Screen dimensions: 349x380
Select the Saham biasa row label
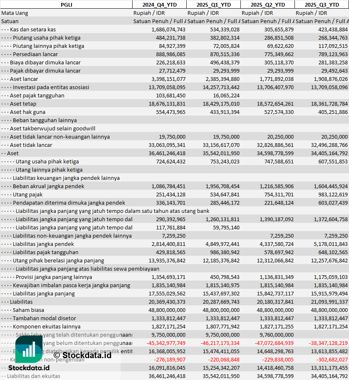tap(28, 309)
